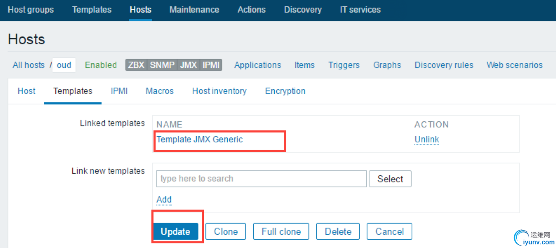The image size is (557, 249).
Task: Navigate to Discovery in the top bar
Action: tap(303, 10)
